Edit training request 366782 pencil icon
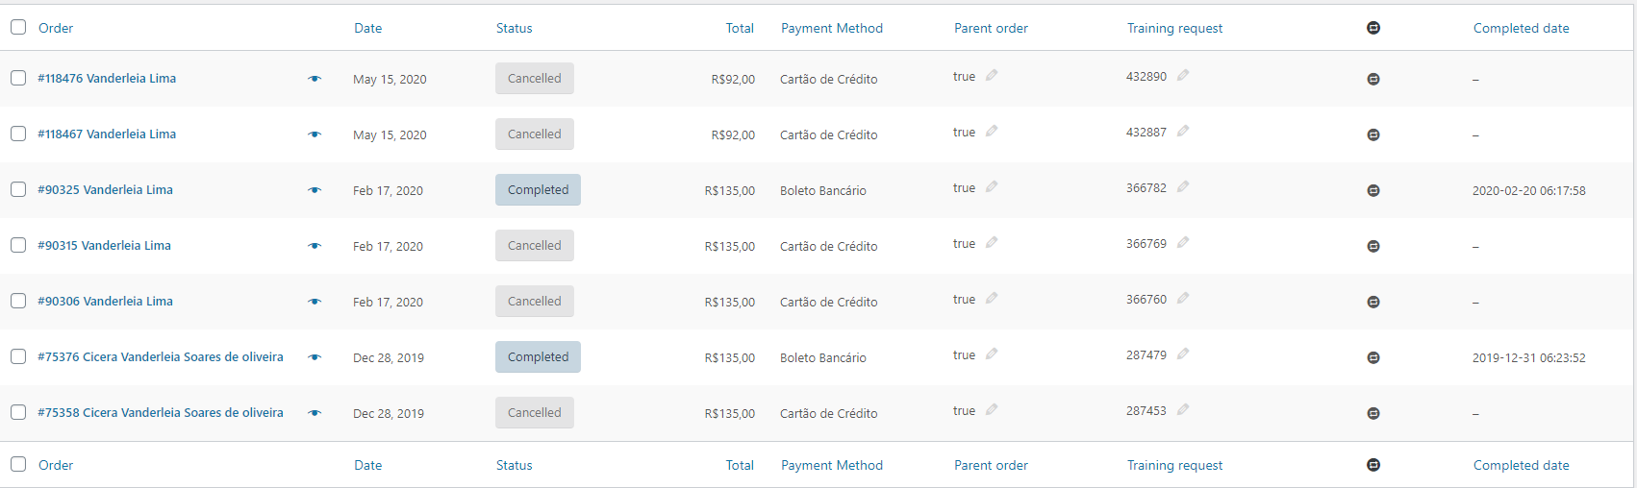Screen dimensions: 1637x488 1183,187
